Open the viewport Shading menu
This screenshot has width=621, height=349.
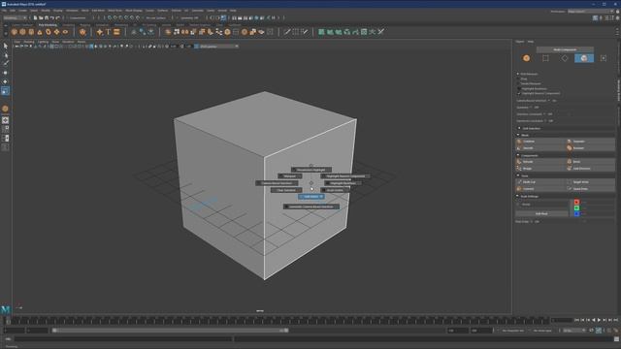(x=29, y=42)
